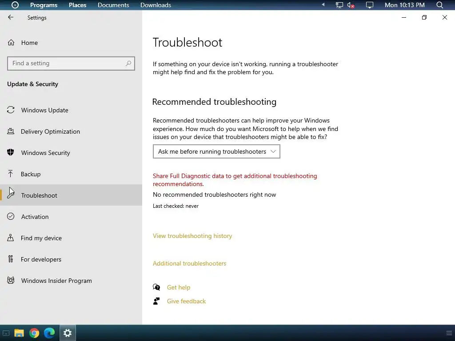Launch Google Chrome from the taskbar
This screenshot has width=455, height=341.
click(x=34, y=333)
